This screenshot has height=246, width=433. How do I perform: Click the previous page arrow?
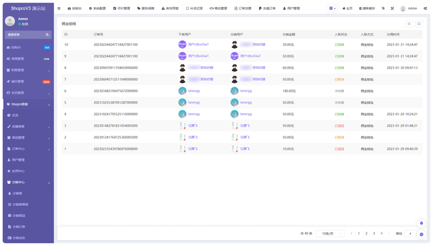[x=351, y=233]
